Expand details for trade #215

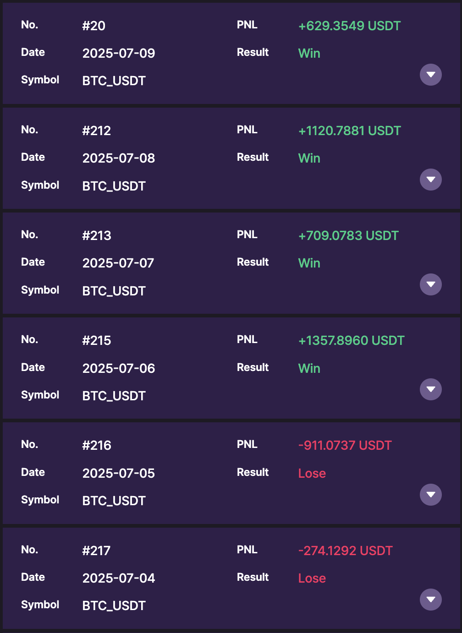[431, 389]
